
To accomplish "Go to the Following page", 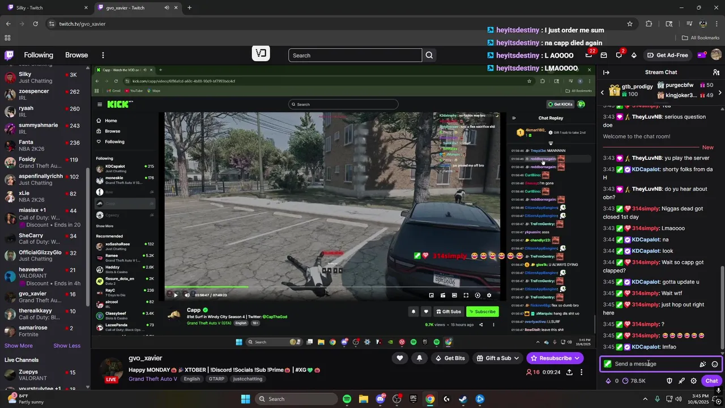I will click(39, 55).
